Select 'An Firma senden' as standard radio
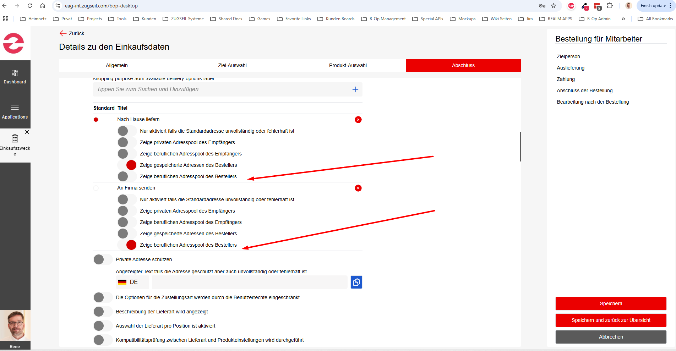 coord(96,188)
